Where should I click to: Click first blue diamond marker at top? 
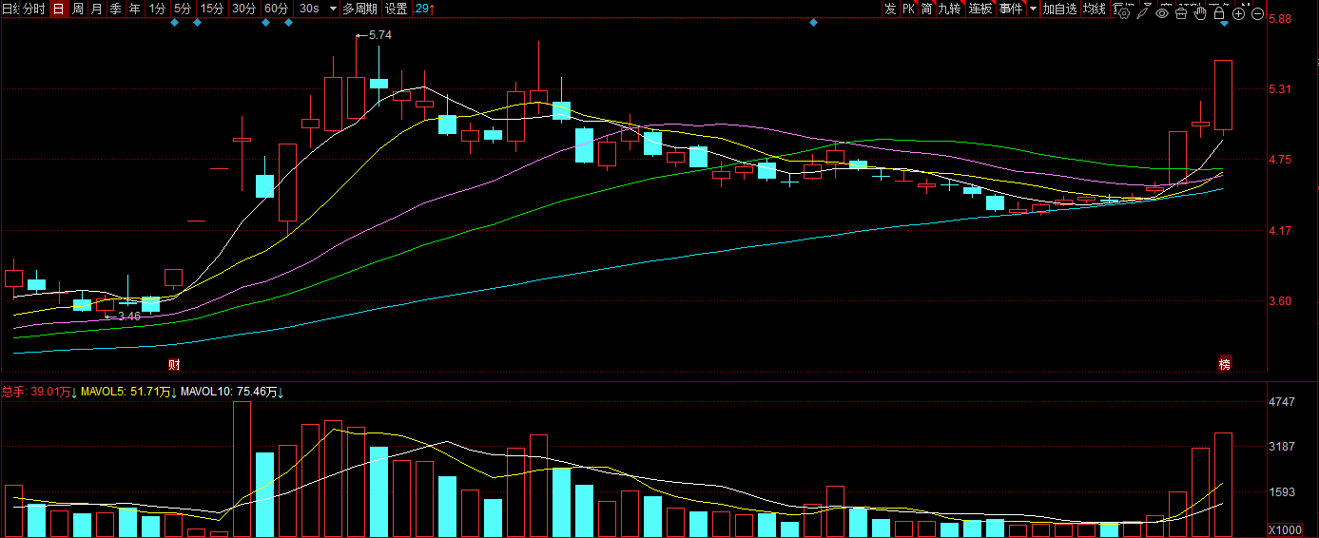tap(174, 23)
